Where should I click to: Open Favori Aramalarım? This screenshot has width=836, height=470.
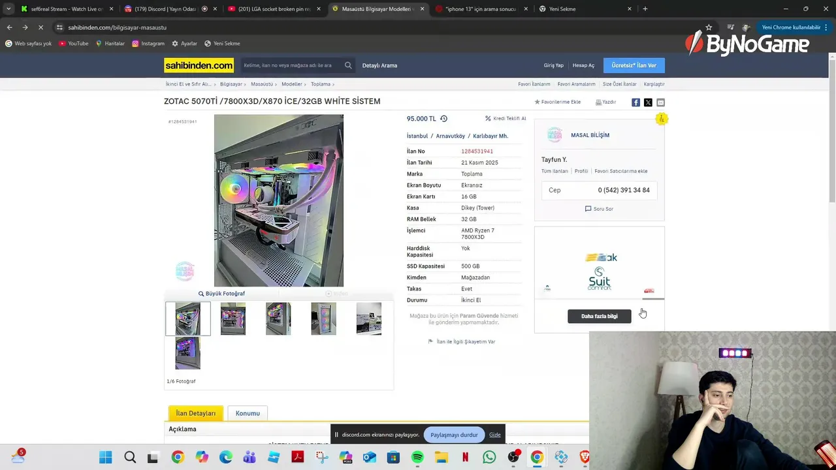(576, 84)
